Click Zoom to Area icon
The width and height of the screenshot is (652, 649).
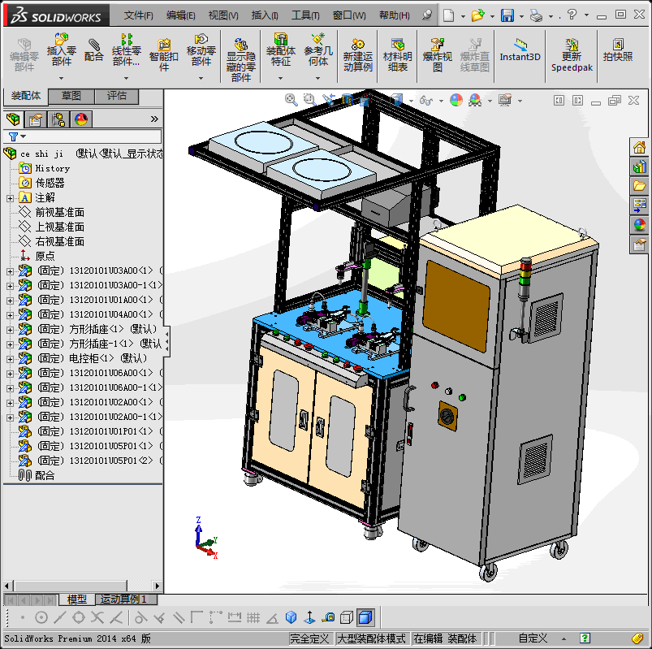click(309, 100)
